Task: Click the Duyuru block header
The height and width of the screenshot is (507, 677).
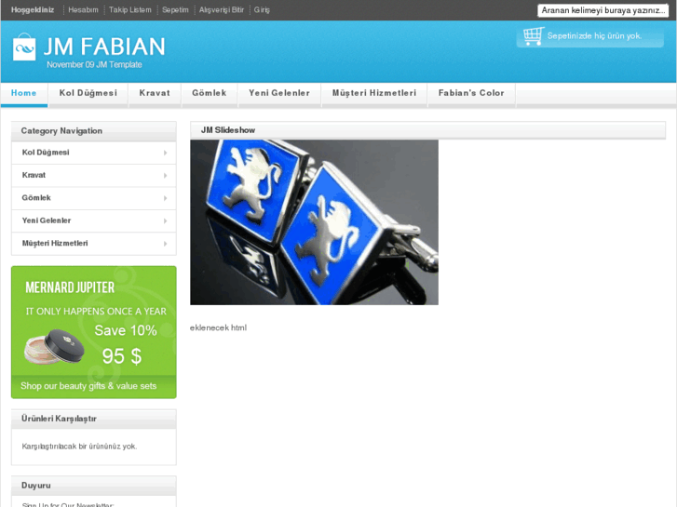Action: 94,486
